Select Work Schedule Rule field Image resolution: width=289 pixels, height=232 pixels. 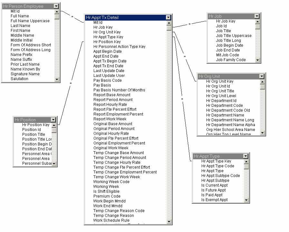111,220
